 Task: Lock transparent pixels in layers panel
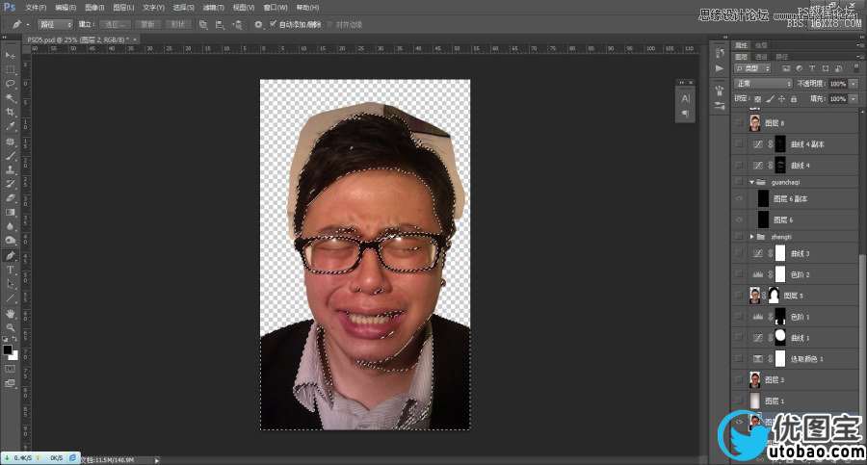point(757,99)
